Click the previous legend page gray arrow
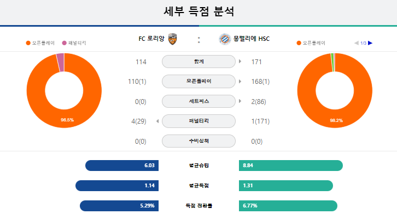 [356, 43]
